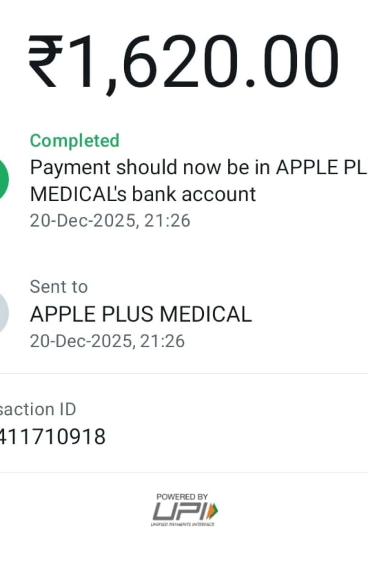The height and width of the screenshot is (573, 368).
Task: Open the APPLE PLUS MEDICAL recipient name
Action: coord(141,314)
